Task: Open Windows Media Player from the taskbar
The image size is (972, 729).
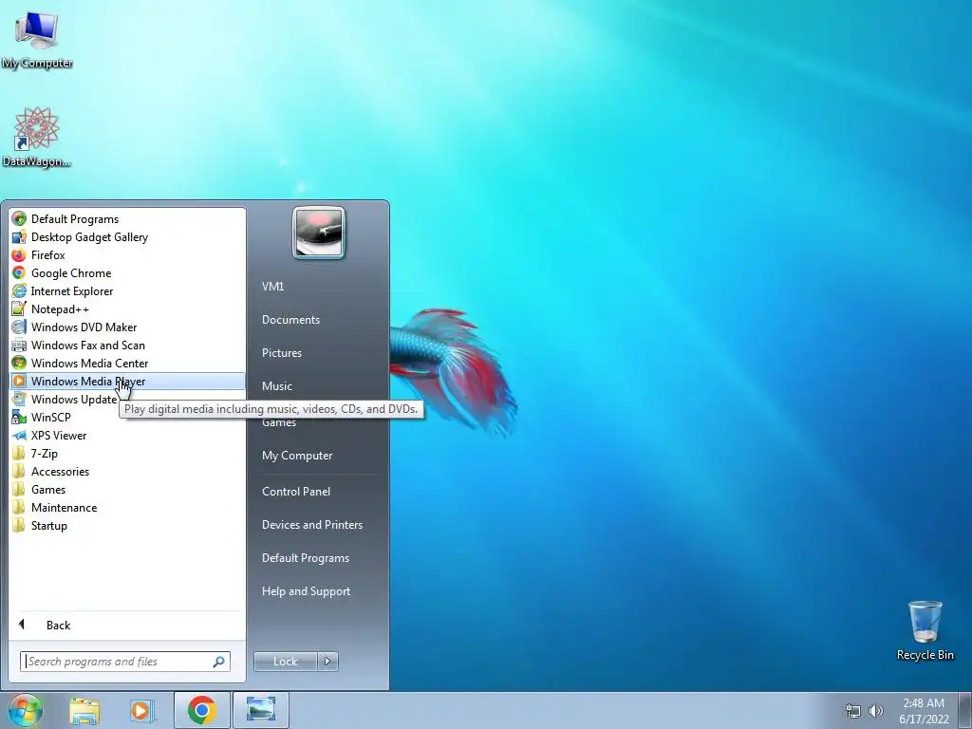Action: click(x=141, y=710)
